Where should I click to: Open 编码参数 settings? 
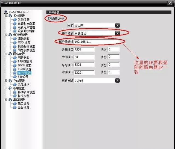24,39
